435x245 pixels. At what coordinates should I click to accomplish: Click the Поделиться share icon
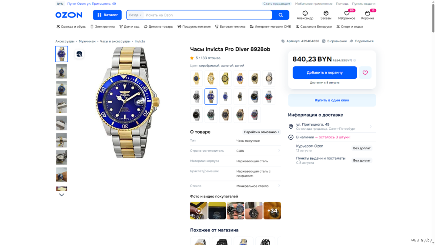tap(351, 41)
